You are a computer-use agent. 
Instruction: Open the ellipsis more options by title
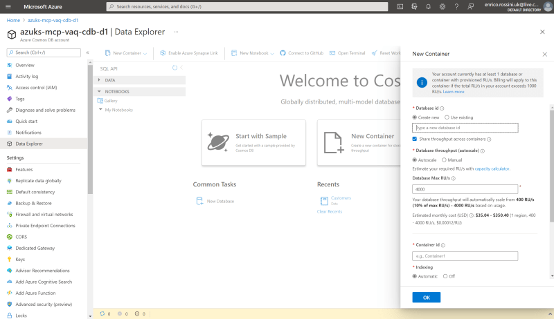[x=176, y=32]
